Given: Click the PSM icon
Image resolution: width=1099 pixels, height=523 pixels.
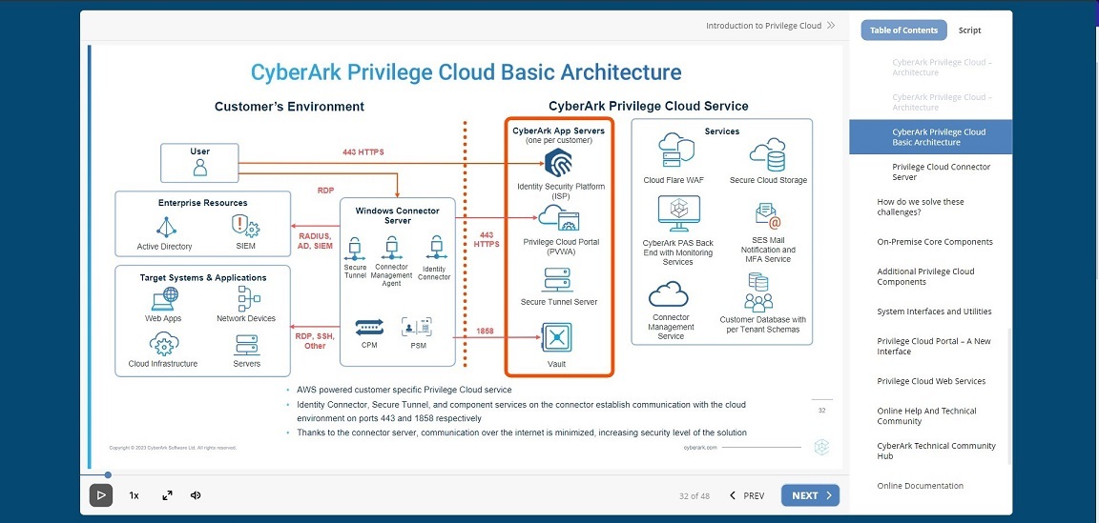Looking at the screenshot, I should click(x=416, y=328).
